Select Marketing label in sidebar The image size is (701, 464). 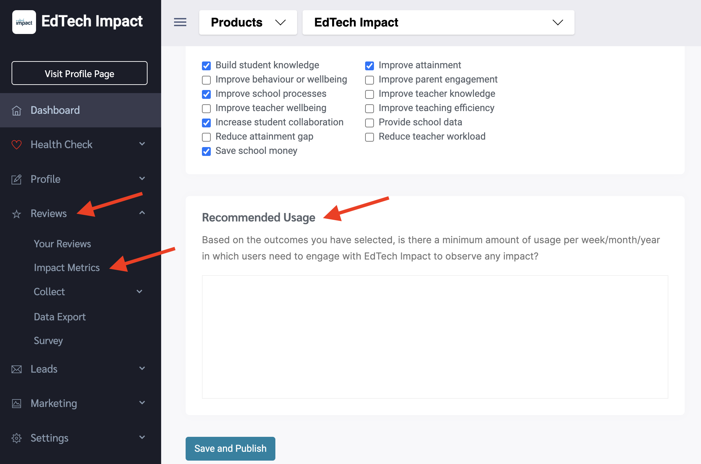tap(54, 404)
